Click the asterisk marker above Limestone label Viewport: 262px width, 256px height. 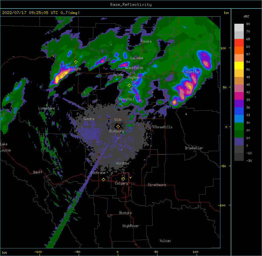[47, 105]
